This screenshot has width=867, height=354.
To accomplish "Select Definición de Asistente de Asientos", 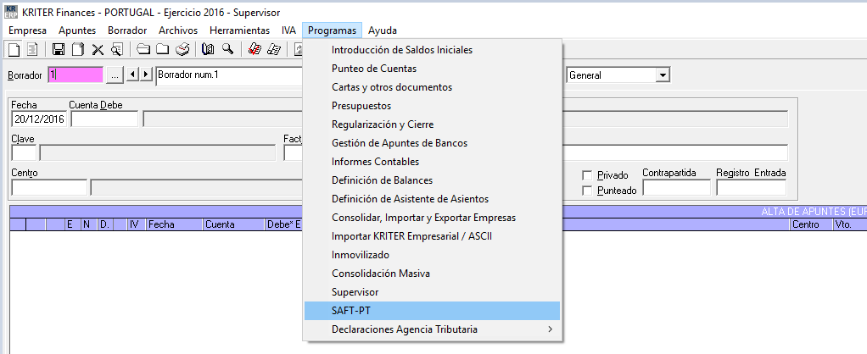I will tap(432, 199).
